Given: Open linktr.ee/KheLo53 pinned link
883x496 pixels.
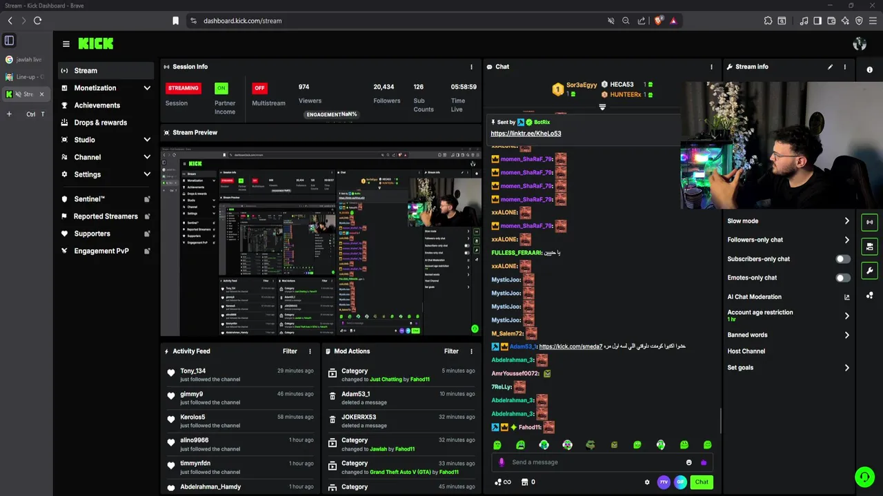Looking at the screenshot, I should click(x=526, y=134).
